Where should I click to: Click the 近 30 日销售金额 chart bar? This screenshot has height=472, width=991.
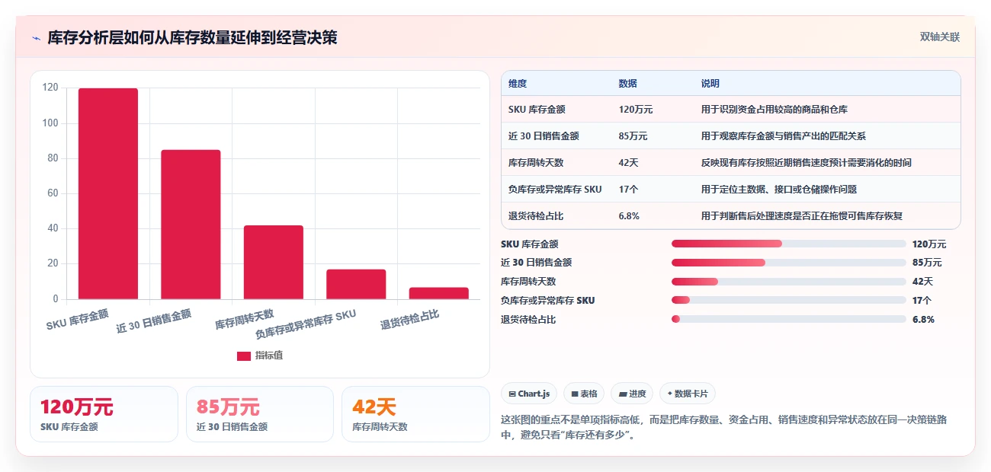191,225
